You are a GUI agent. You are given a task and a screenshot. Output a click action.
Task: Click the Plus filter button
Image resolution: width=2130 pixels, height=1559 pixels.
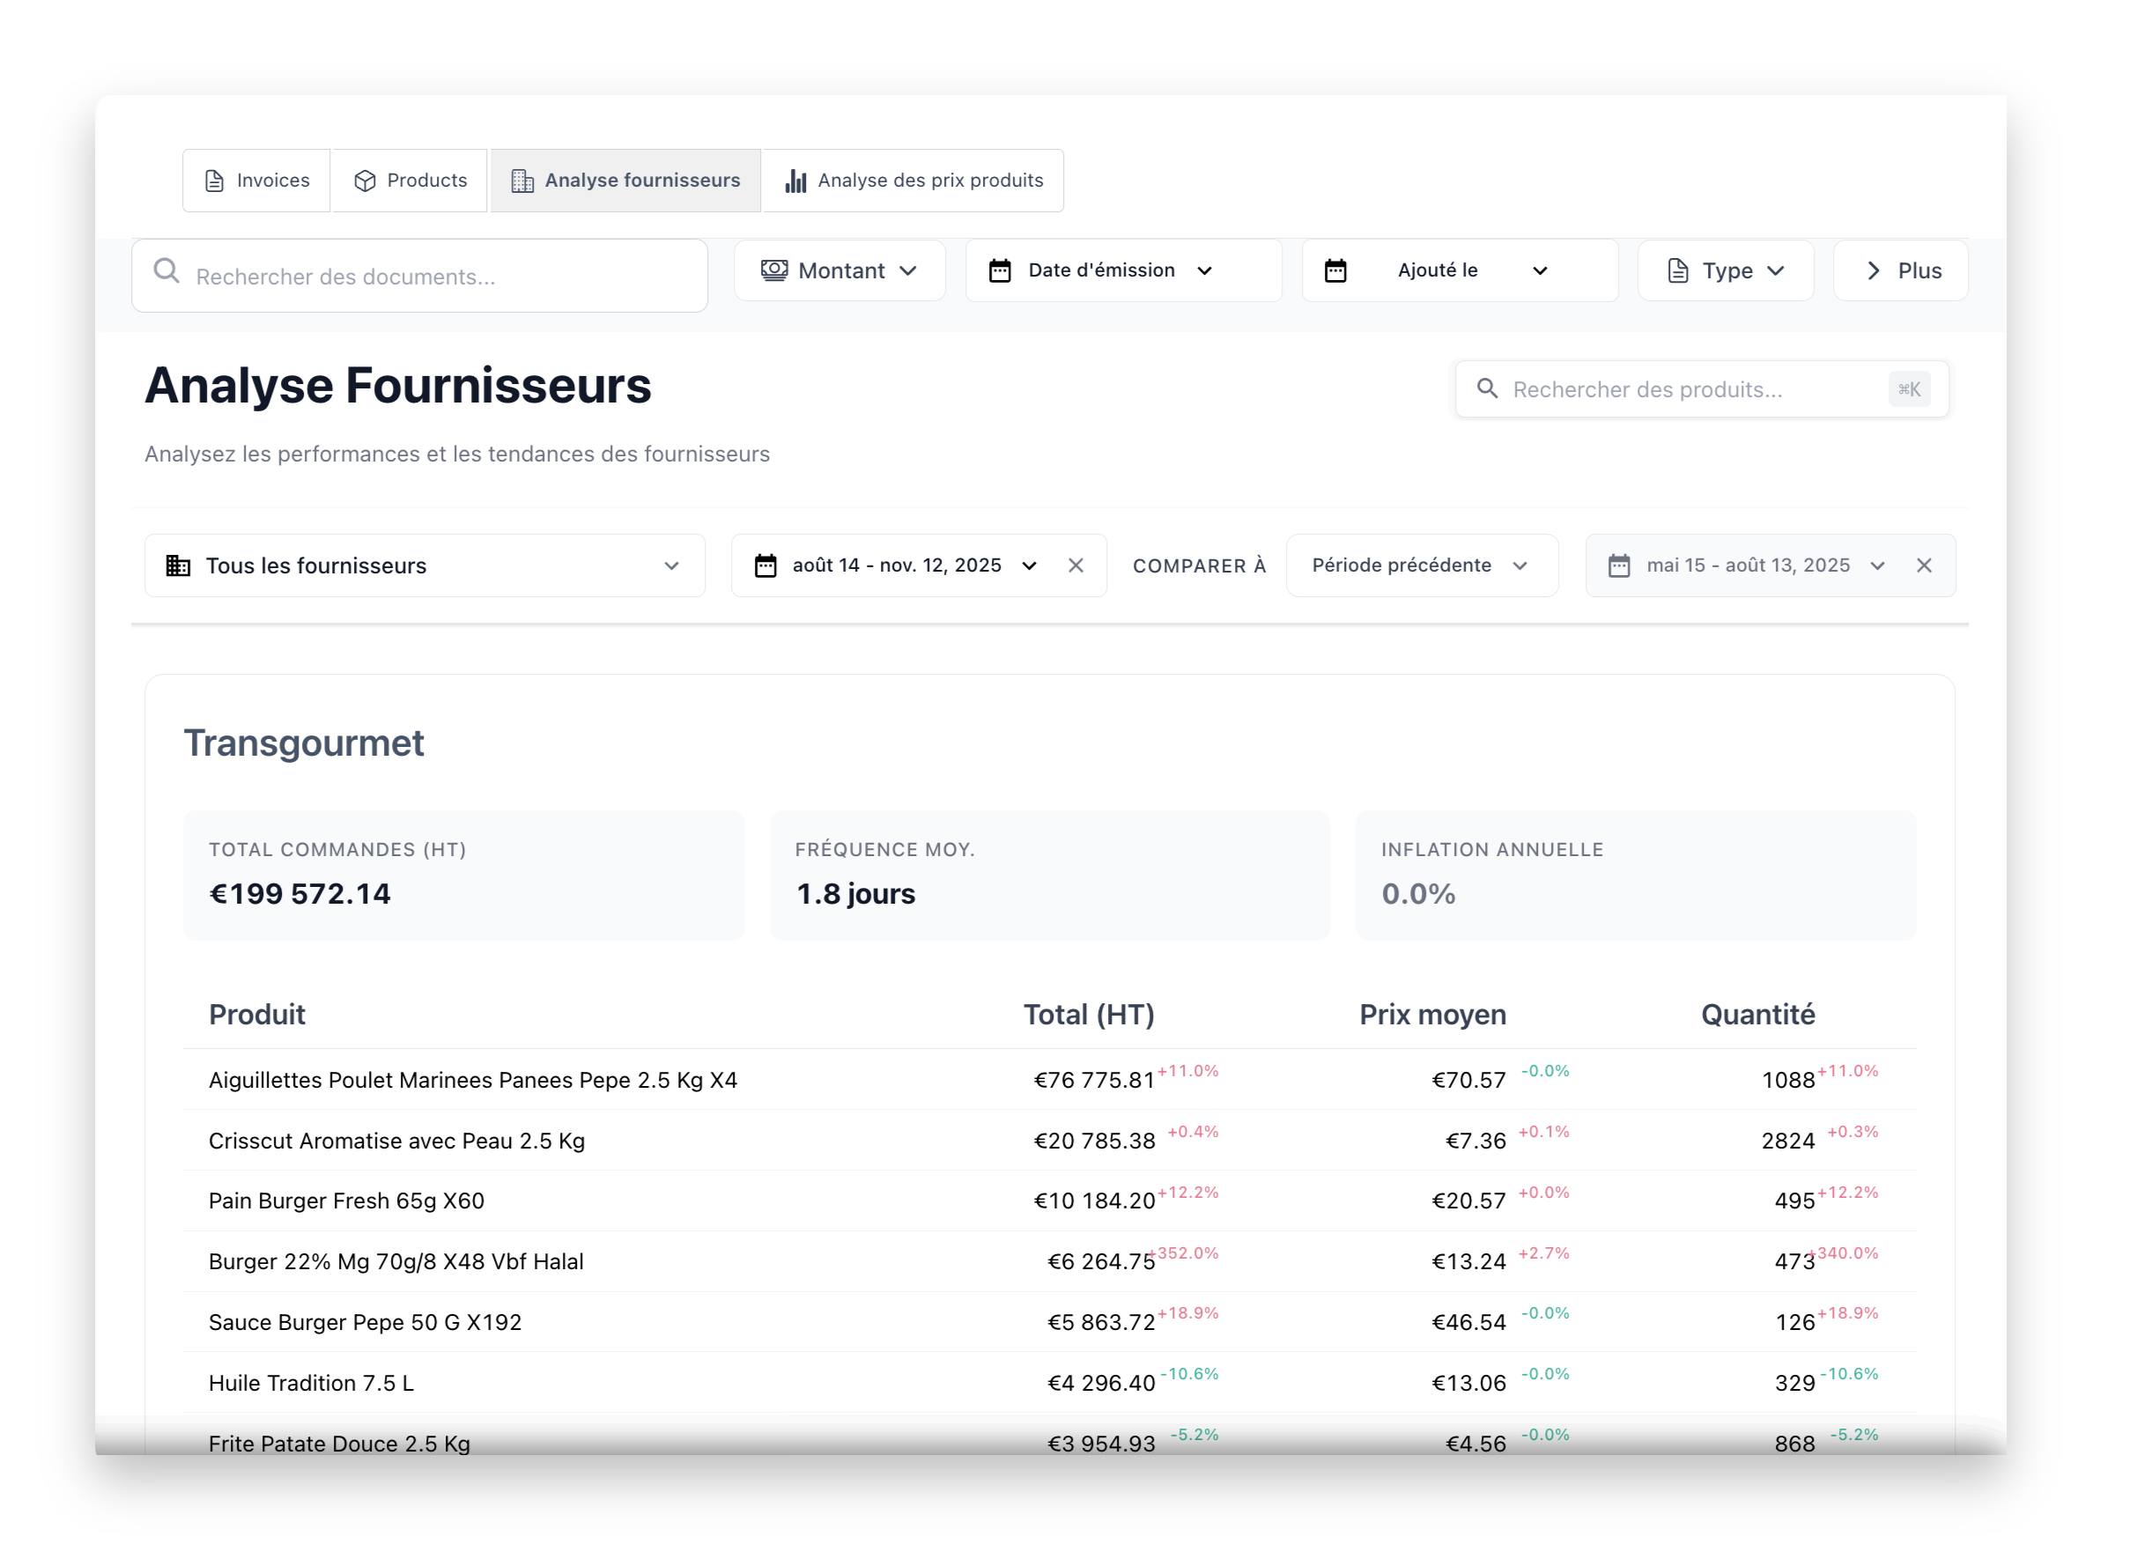click(x=1900, y=270)
